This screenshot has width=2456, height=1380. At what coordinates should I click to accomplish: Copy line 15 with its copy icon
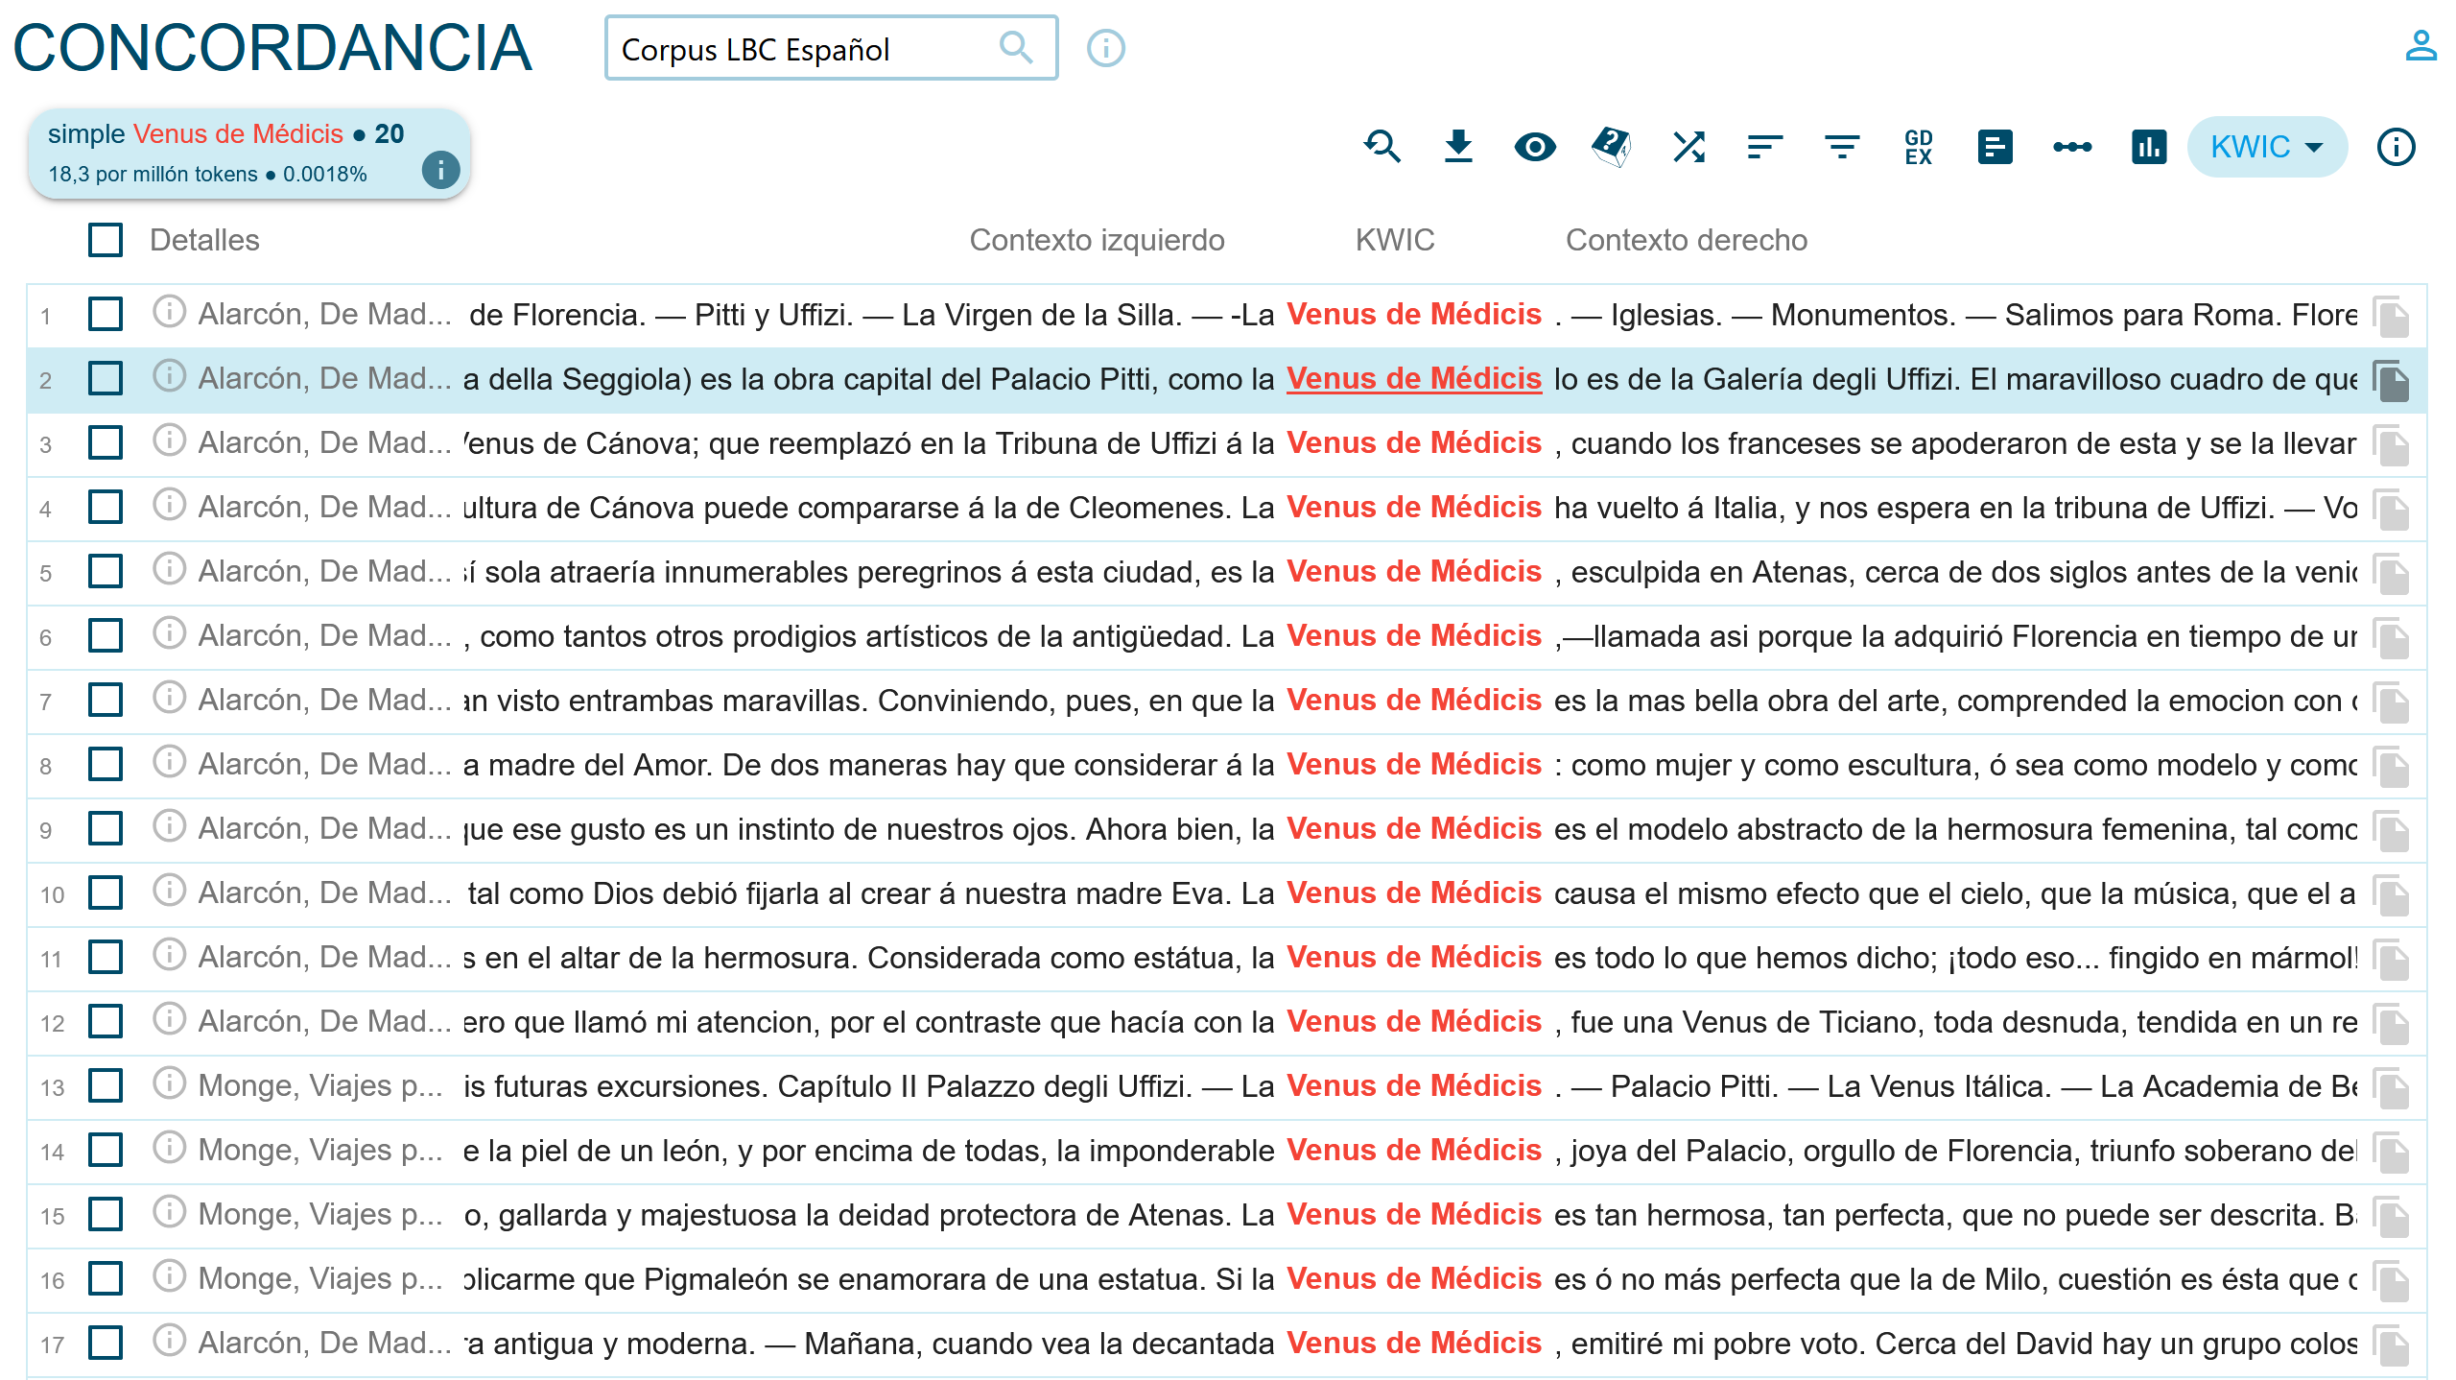tap(2392, 1217)
